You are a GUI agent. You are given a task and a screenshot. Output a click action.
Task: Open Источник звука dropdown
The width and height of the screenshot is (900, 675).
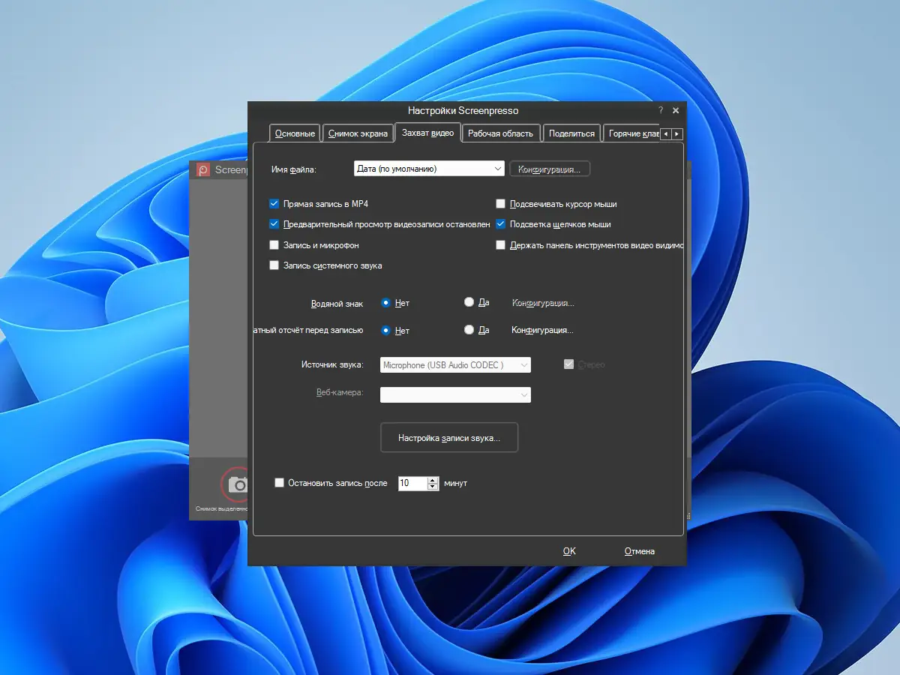click(455, 365)
